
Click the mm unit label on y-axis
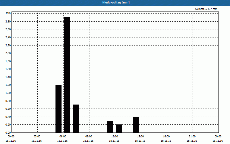tap(8, 13)
